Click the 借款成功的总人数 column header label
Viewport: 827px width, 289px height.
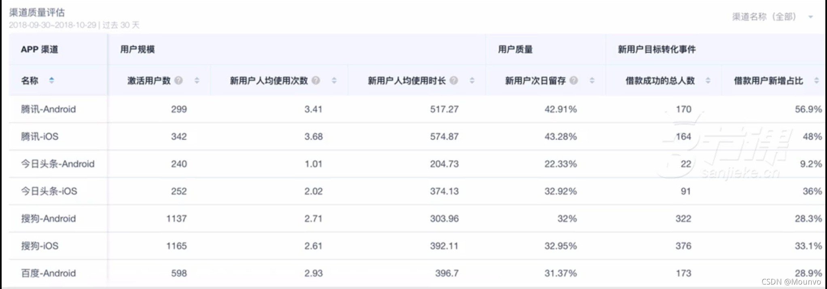pyautogui.click(x=660, y=81)
